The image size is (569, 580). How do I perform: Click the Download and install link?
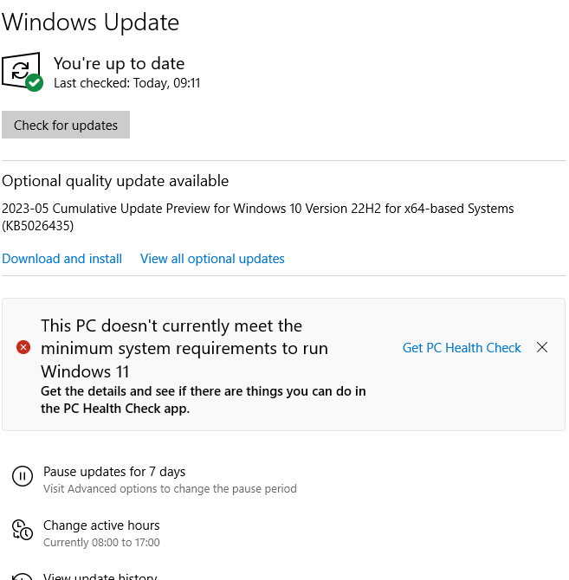[62, 259]
